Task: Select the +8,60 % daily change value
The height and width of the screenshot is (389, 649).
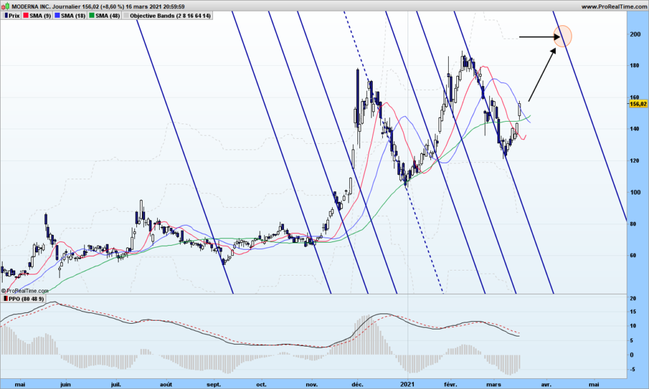Action: tap(113, 6)
